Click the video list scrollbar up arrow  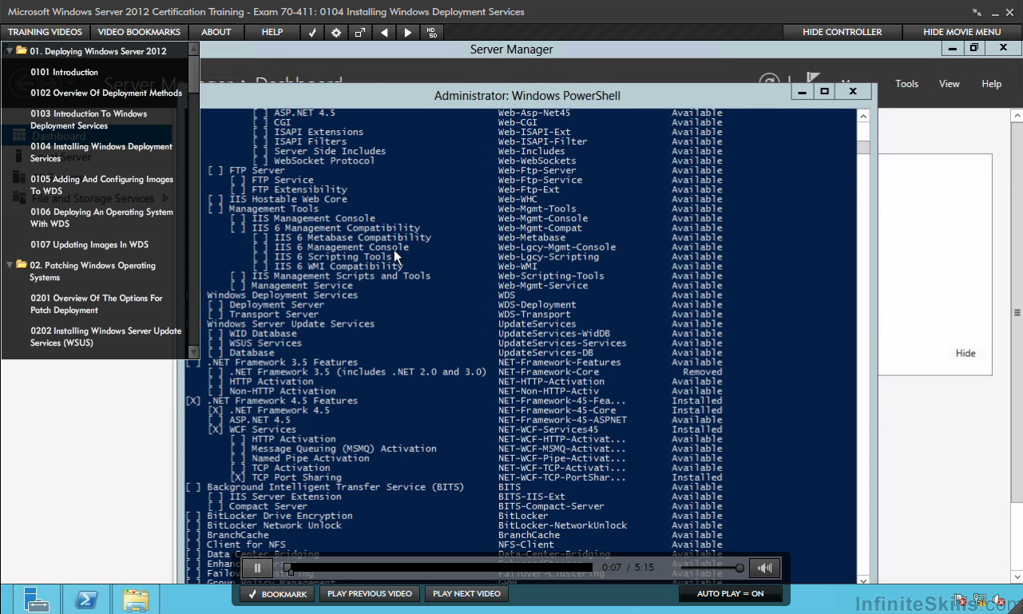click(x=193, y=49)
